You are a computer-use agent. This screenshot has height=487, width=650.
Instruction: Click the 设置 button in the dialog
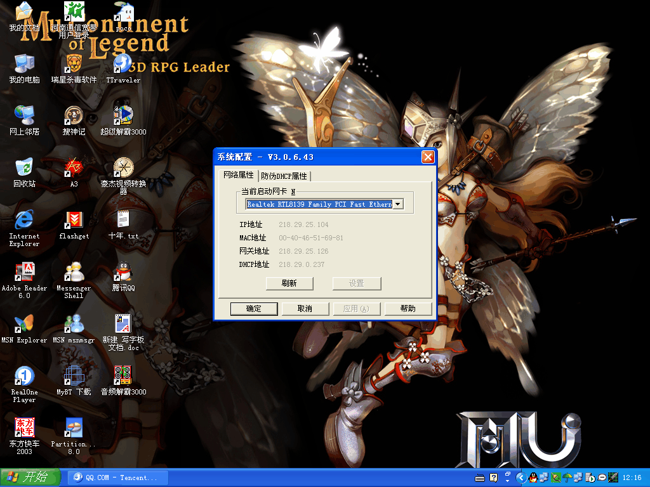coord(357,283)
